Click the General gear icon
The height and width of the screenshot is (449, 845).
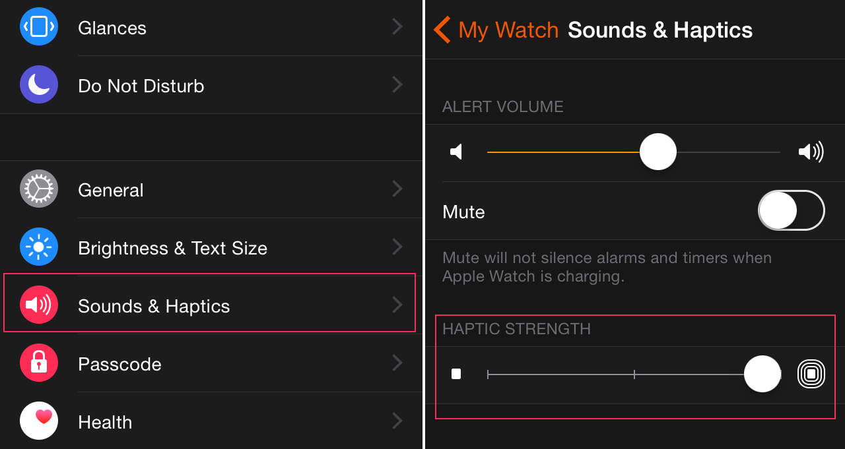39,189
